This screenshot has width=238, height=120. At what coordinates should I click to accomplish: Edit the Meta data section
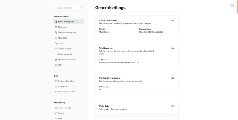[x=172, y=106]
